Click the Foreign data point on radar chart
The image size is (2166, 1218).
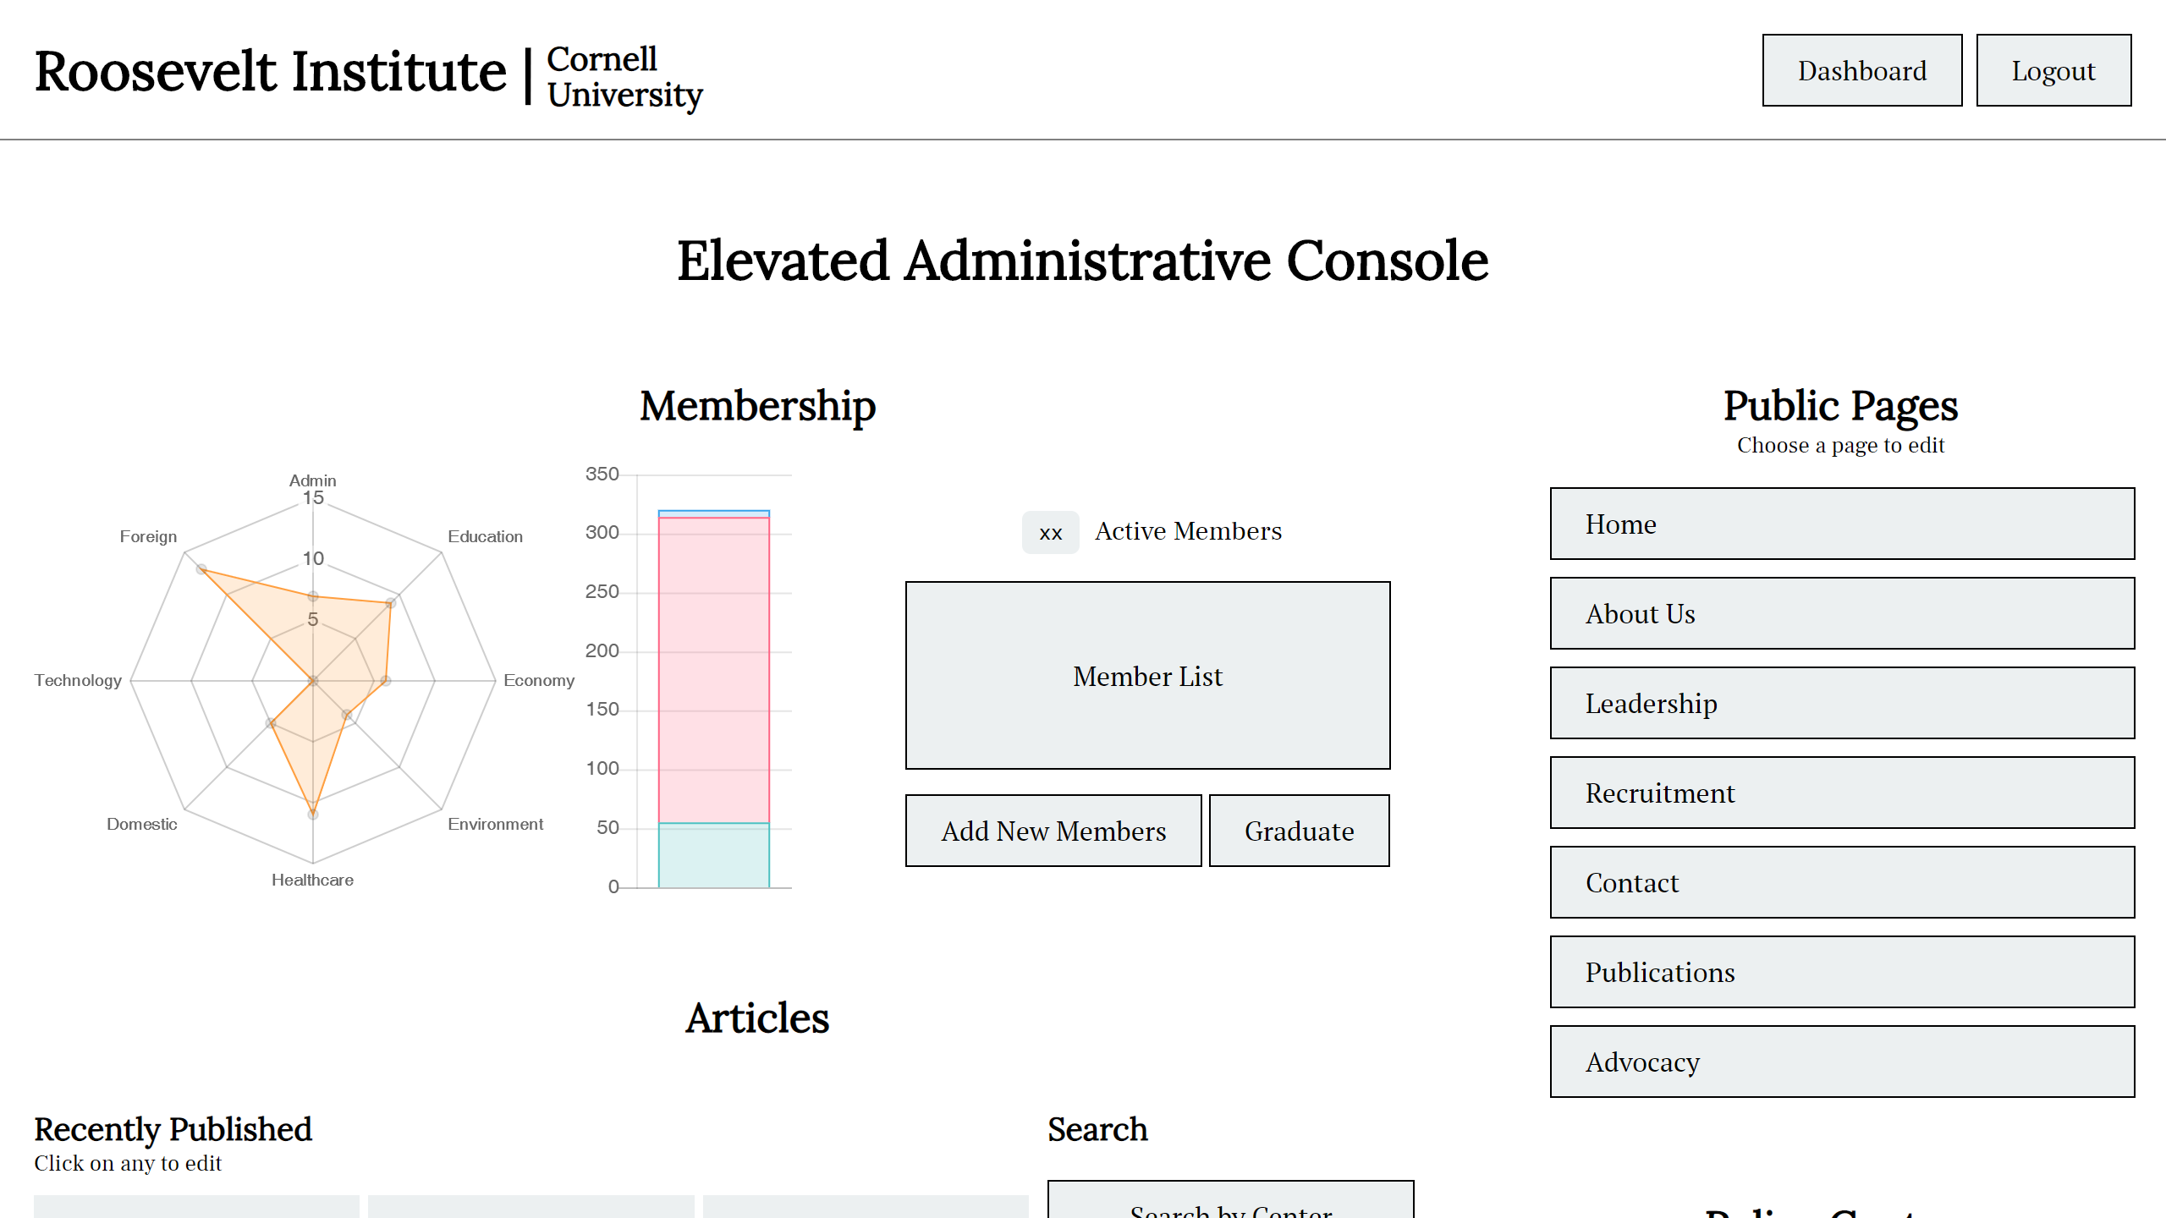click(x=201, y=569)
